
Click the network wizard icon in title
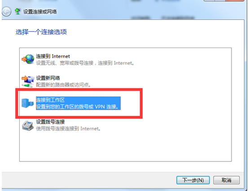pos(17,12)
